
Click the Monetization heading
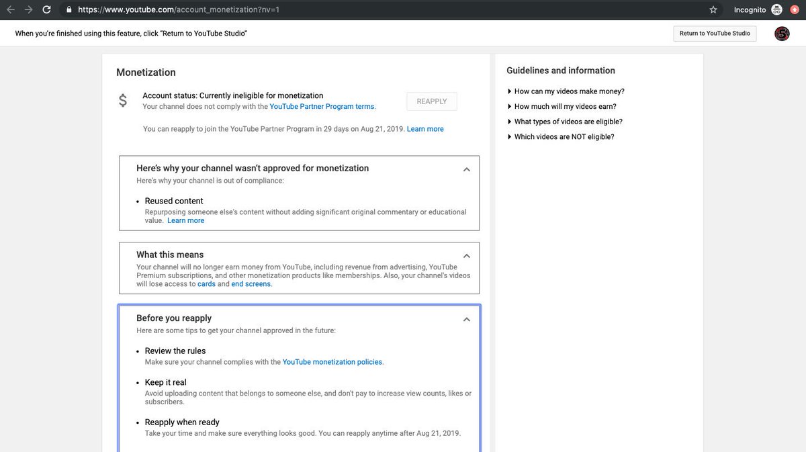tap(146, 73)
